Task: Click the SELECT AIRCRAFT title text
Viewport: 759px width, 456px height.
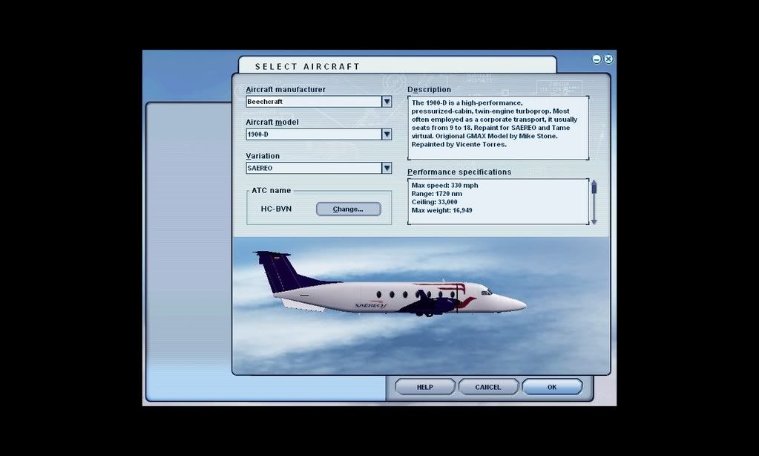Action: tap(307, 66)
